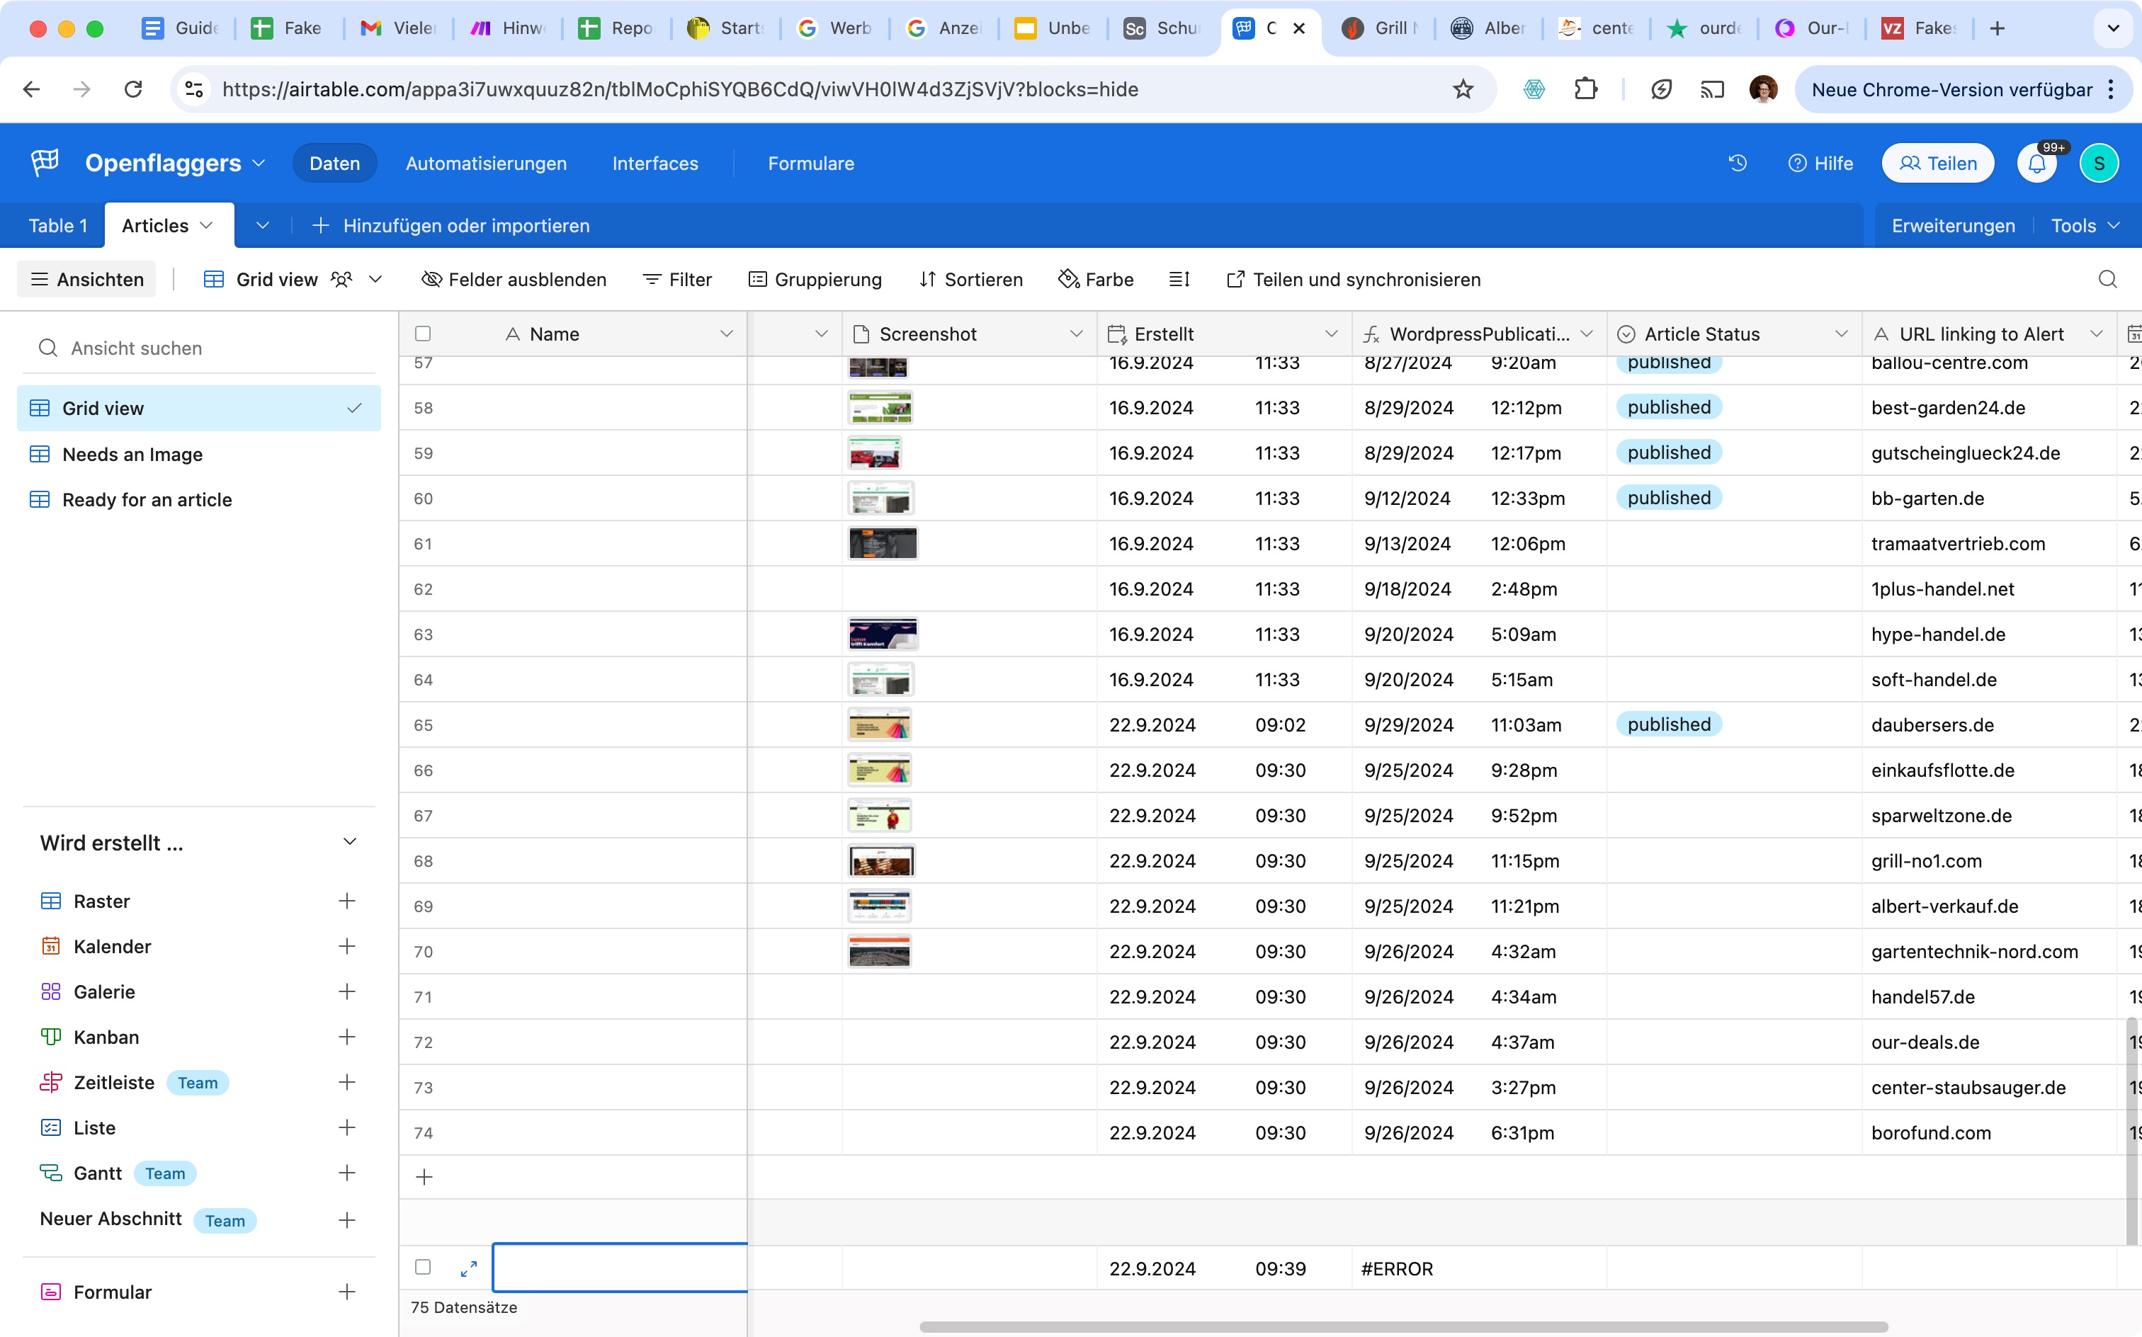The width and height of the screenshot is (2142, 1337).
Task: Open the Automatisierungen menu
Action: coord(485,164)
